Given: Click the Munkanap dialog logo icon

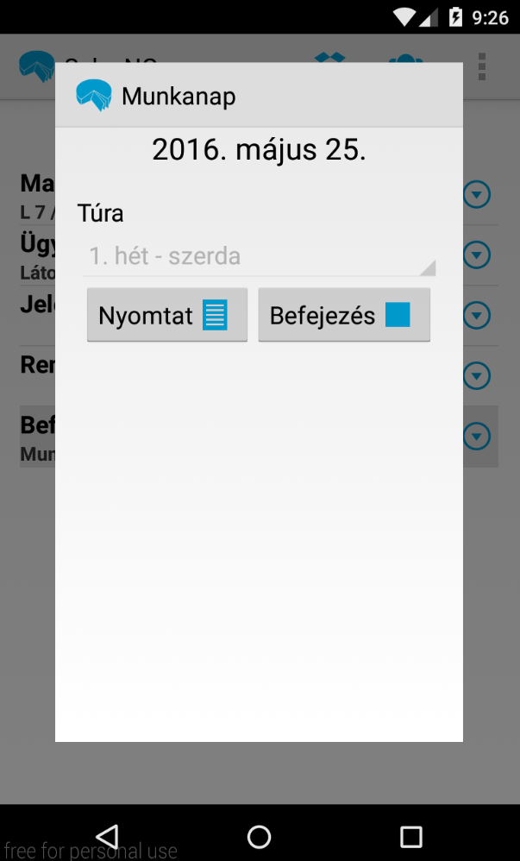Looking at the screenshot, I should (x=93, y=96).
